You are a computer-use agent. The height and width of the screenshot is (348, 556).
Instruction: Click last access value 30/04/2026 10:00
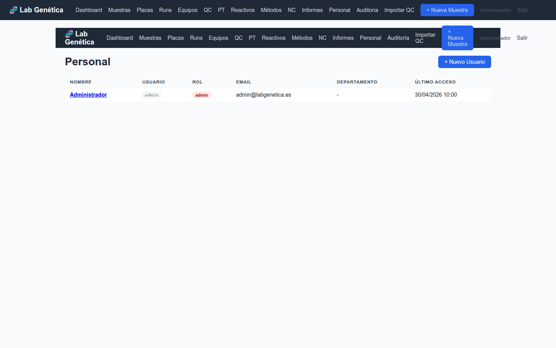(436, 95)
